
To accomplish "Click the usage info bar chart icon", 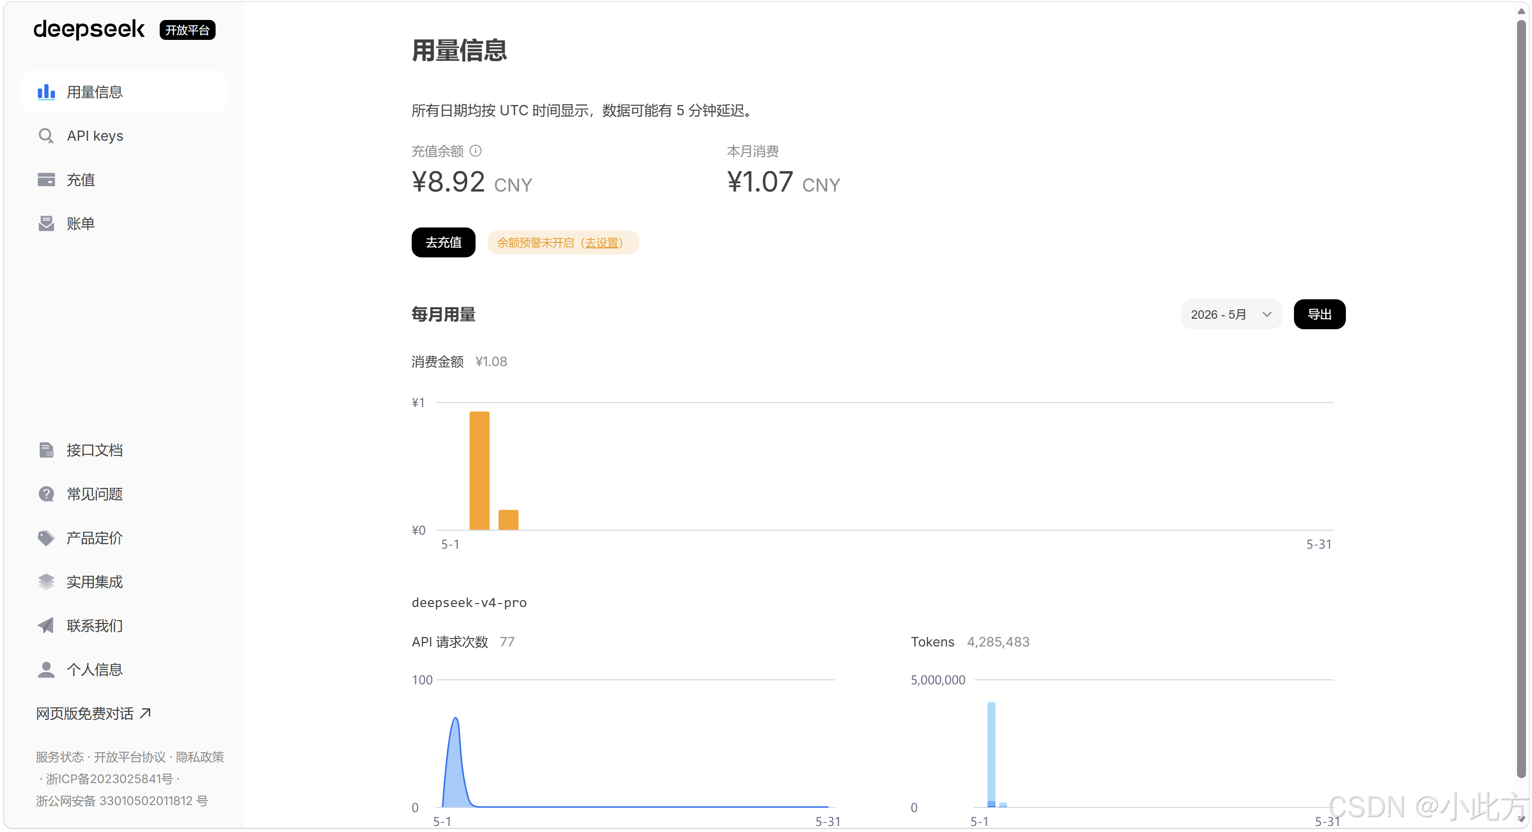I will [46, 92].
